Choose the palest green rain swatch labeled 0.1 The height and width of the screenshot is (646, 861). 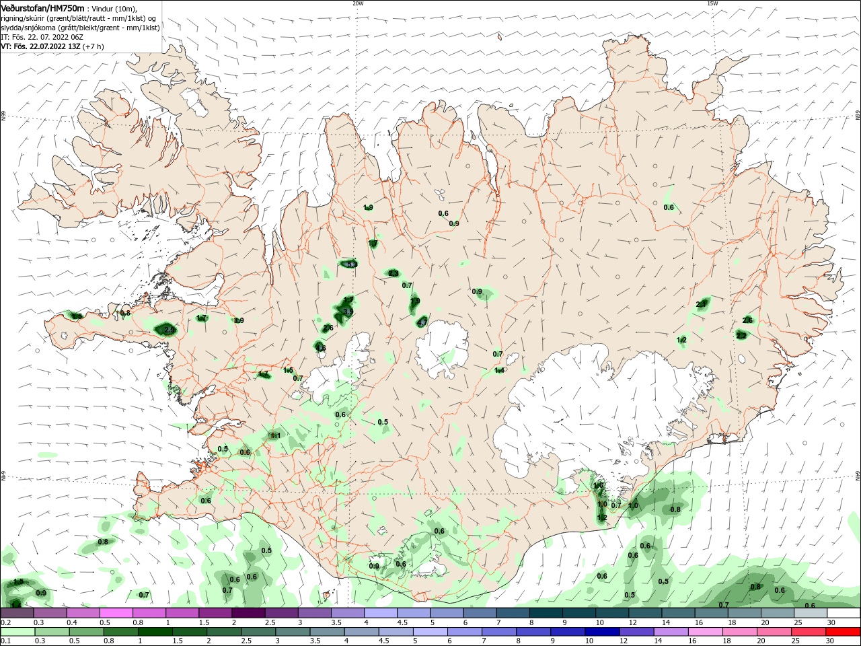click(17, 632)
